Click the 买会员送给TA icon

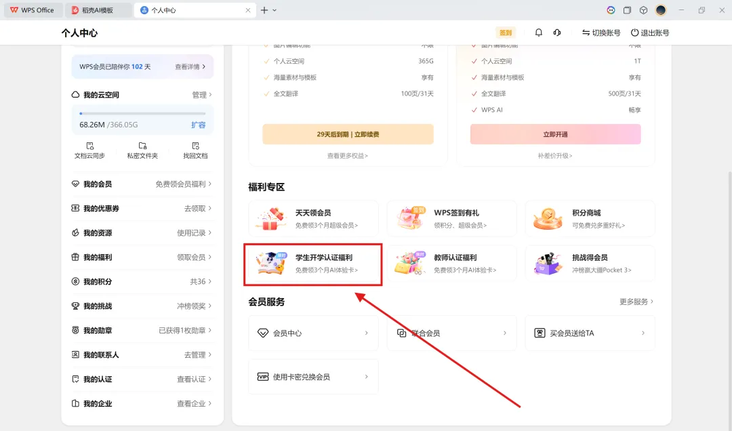point(540,333)
